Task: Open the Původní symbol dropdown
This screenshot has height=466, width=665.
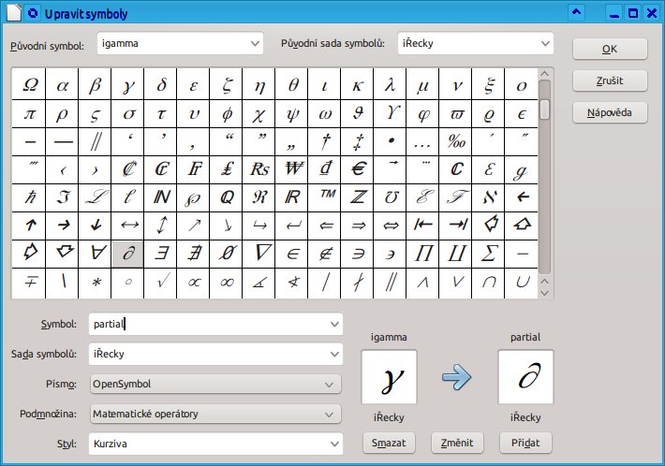Action: 255,43
